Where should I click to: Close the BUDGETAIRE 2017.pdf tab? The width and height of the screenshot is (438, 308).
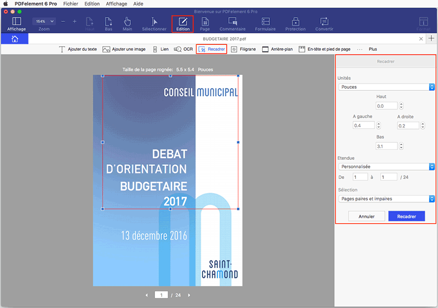pos(420,39)
